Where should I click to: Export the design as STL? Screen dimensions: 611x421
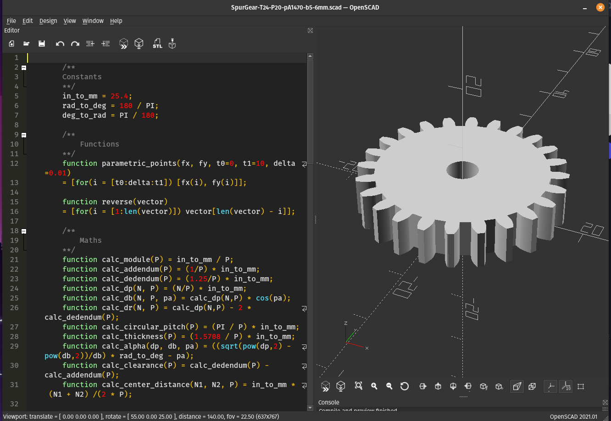[x=157, y=44]
